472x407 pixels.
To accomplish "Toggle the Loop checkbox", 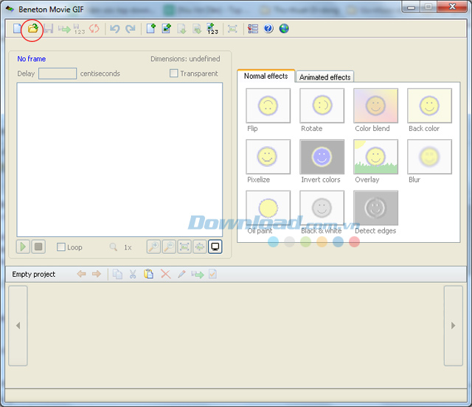I will [x=61, y=247].
